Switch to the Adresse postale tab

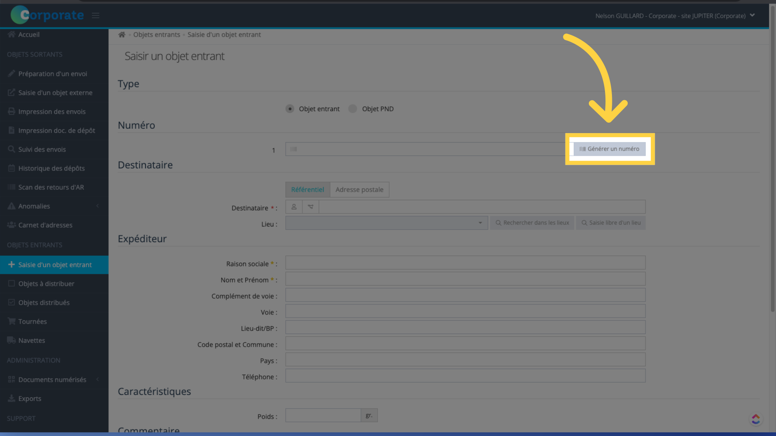coord(360,189)
